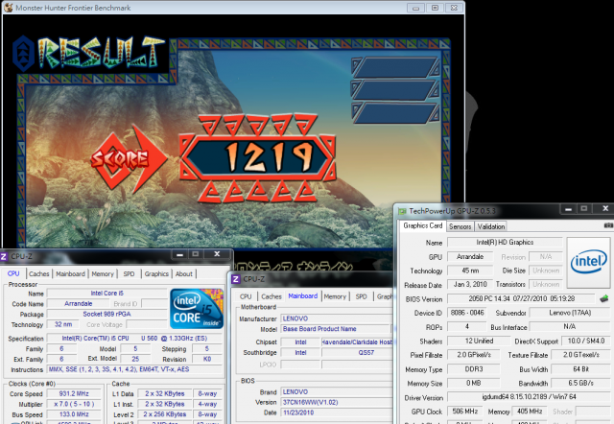Click the Release Date field Jan 3, 2010
This screenshot has width=614, height=424.
(x=470, y=285)
